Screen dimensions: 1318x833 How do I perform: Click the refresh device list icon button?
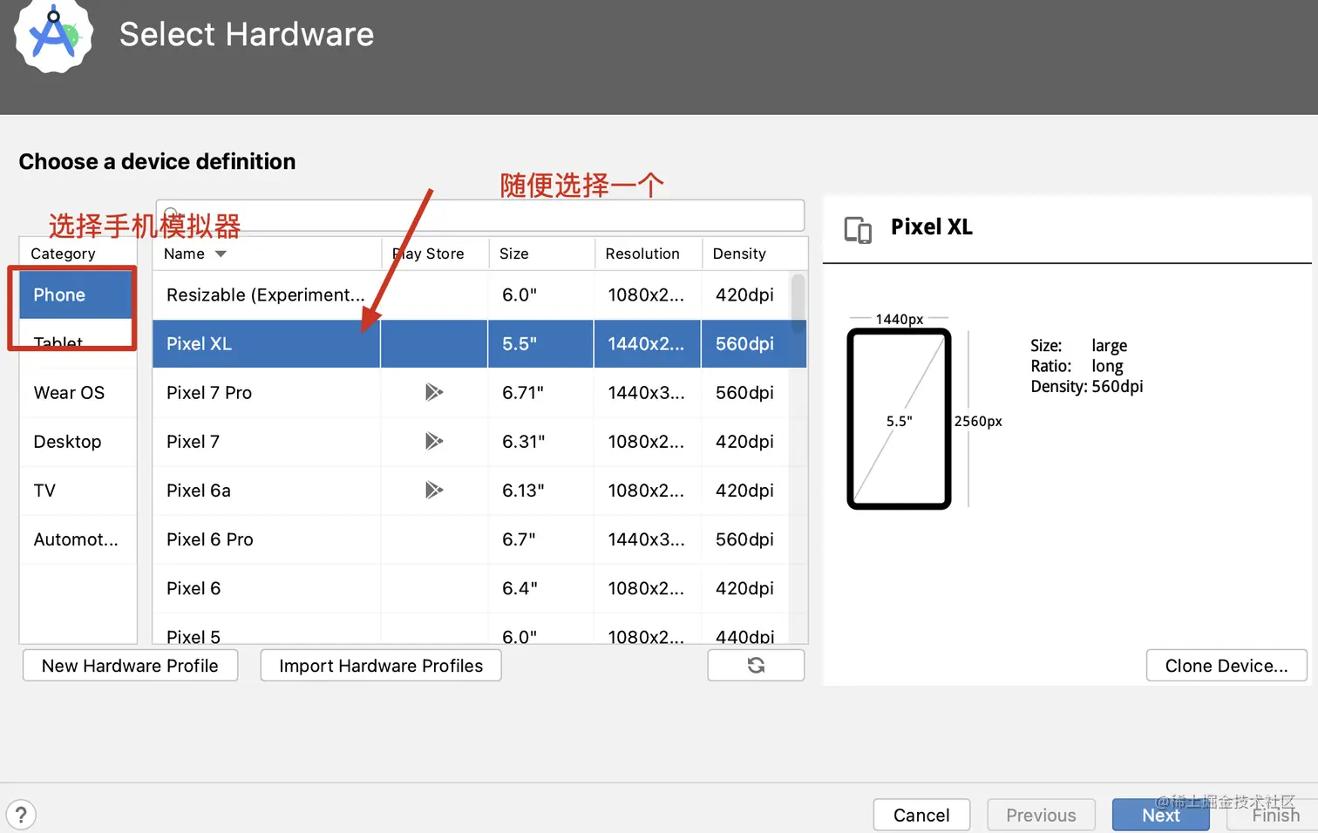pyautogui.click(x=756, y=666)
